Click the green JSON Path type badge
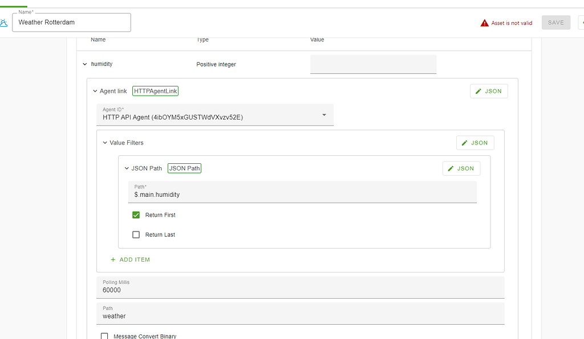 (184, 168)
